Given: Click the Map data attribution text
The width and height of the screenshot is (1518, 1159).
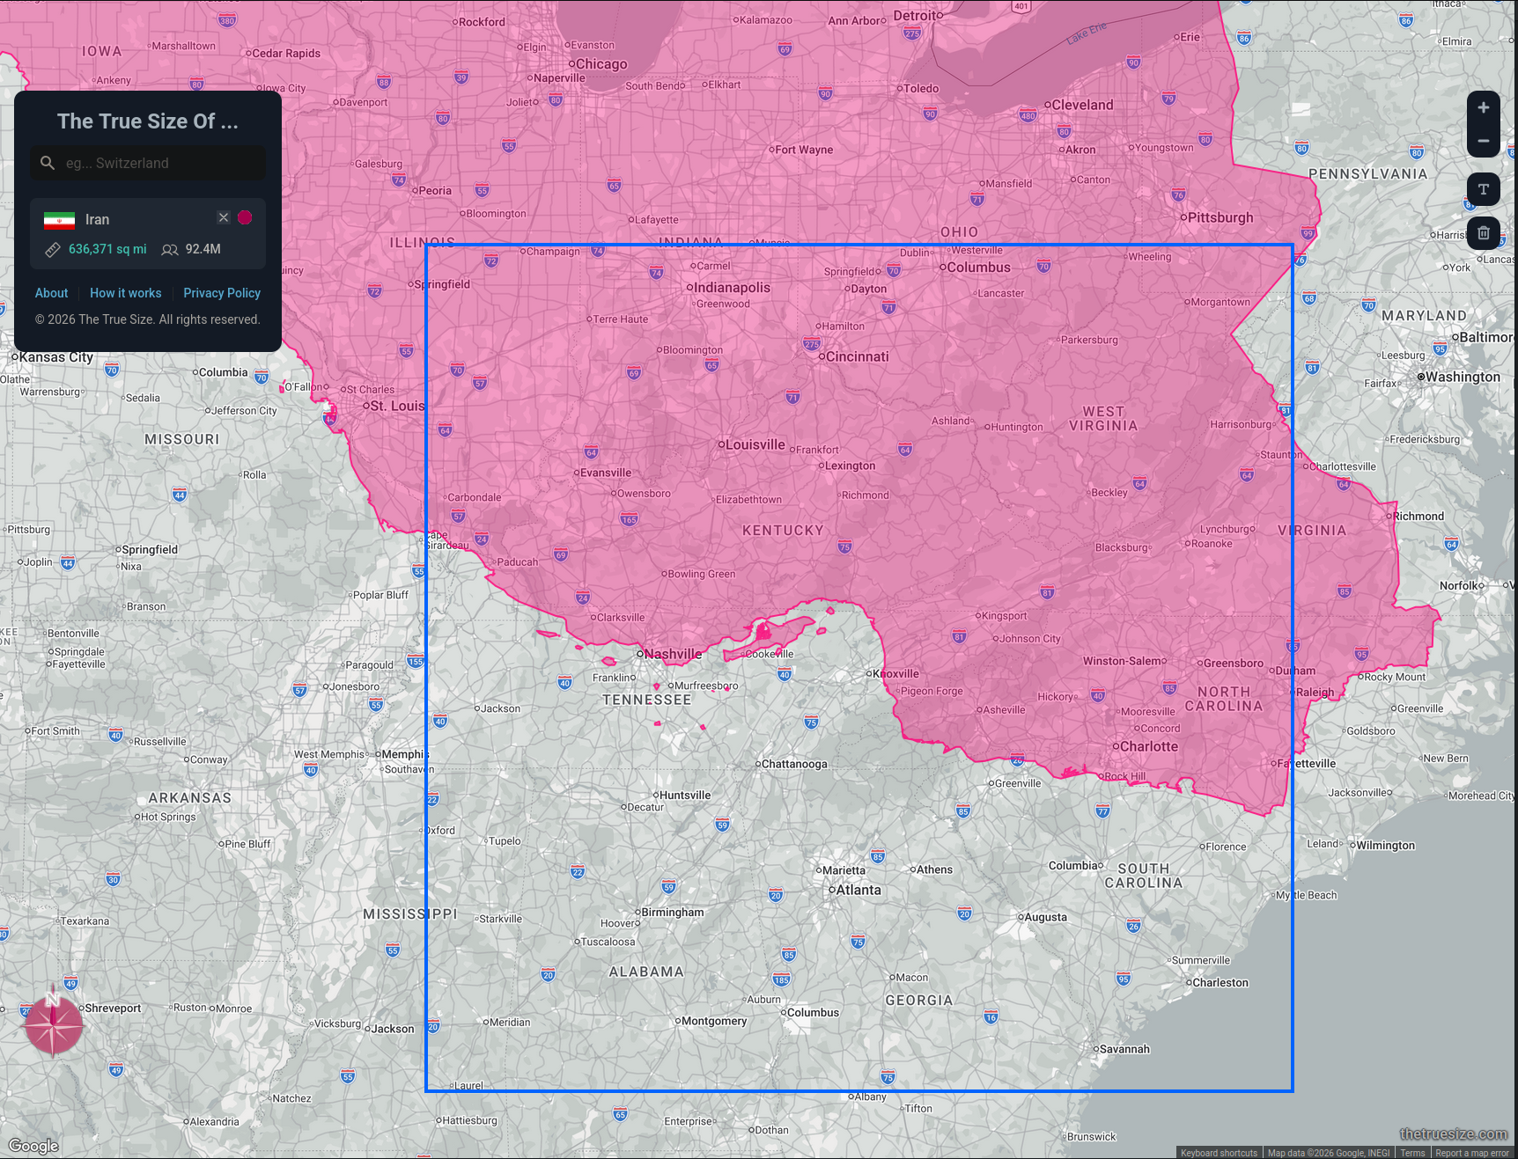Looking at the screenshot, I should coord(1329,1153).
